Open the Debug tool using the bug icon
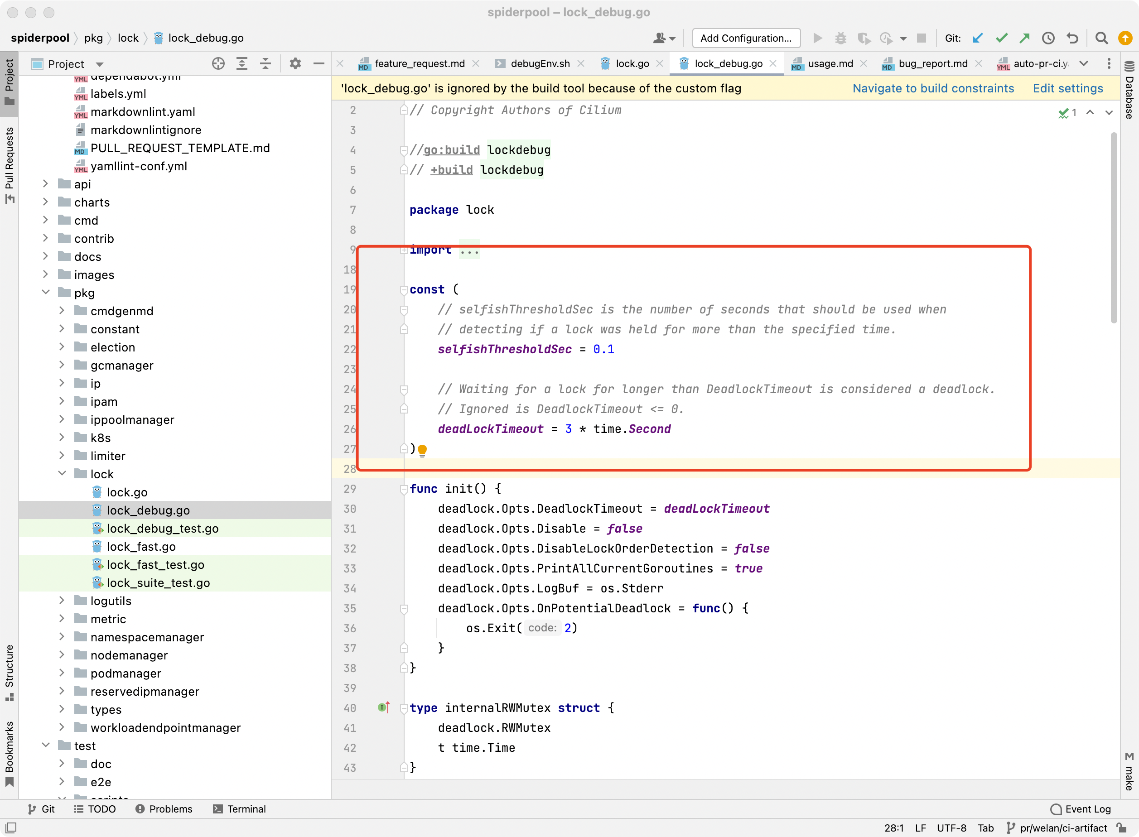The height and width of the screenshot is (837, 1139). pos(841,38)
